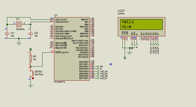196x107 pixels.
Task: Toggle the BTN1 push button red actuator
Action: (33, 78)
